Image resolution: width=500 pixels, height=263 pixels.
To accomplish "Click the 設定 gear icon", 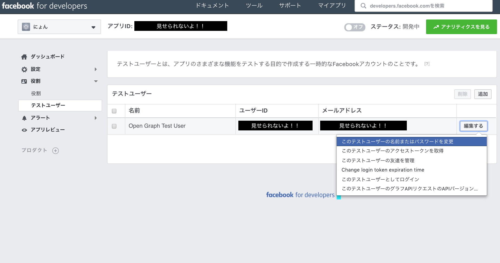I will click(24, 70).
